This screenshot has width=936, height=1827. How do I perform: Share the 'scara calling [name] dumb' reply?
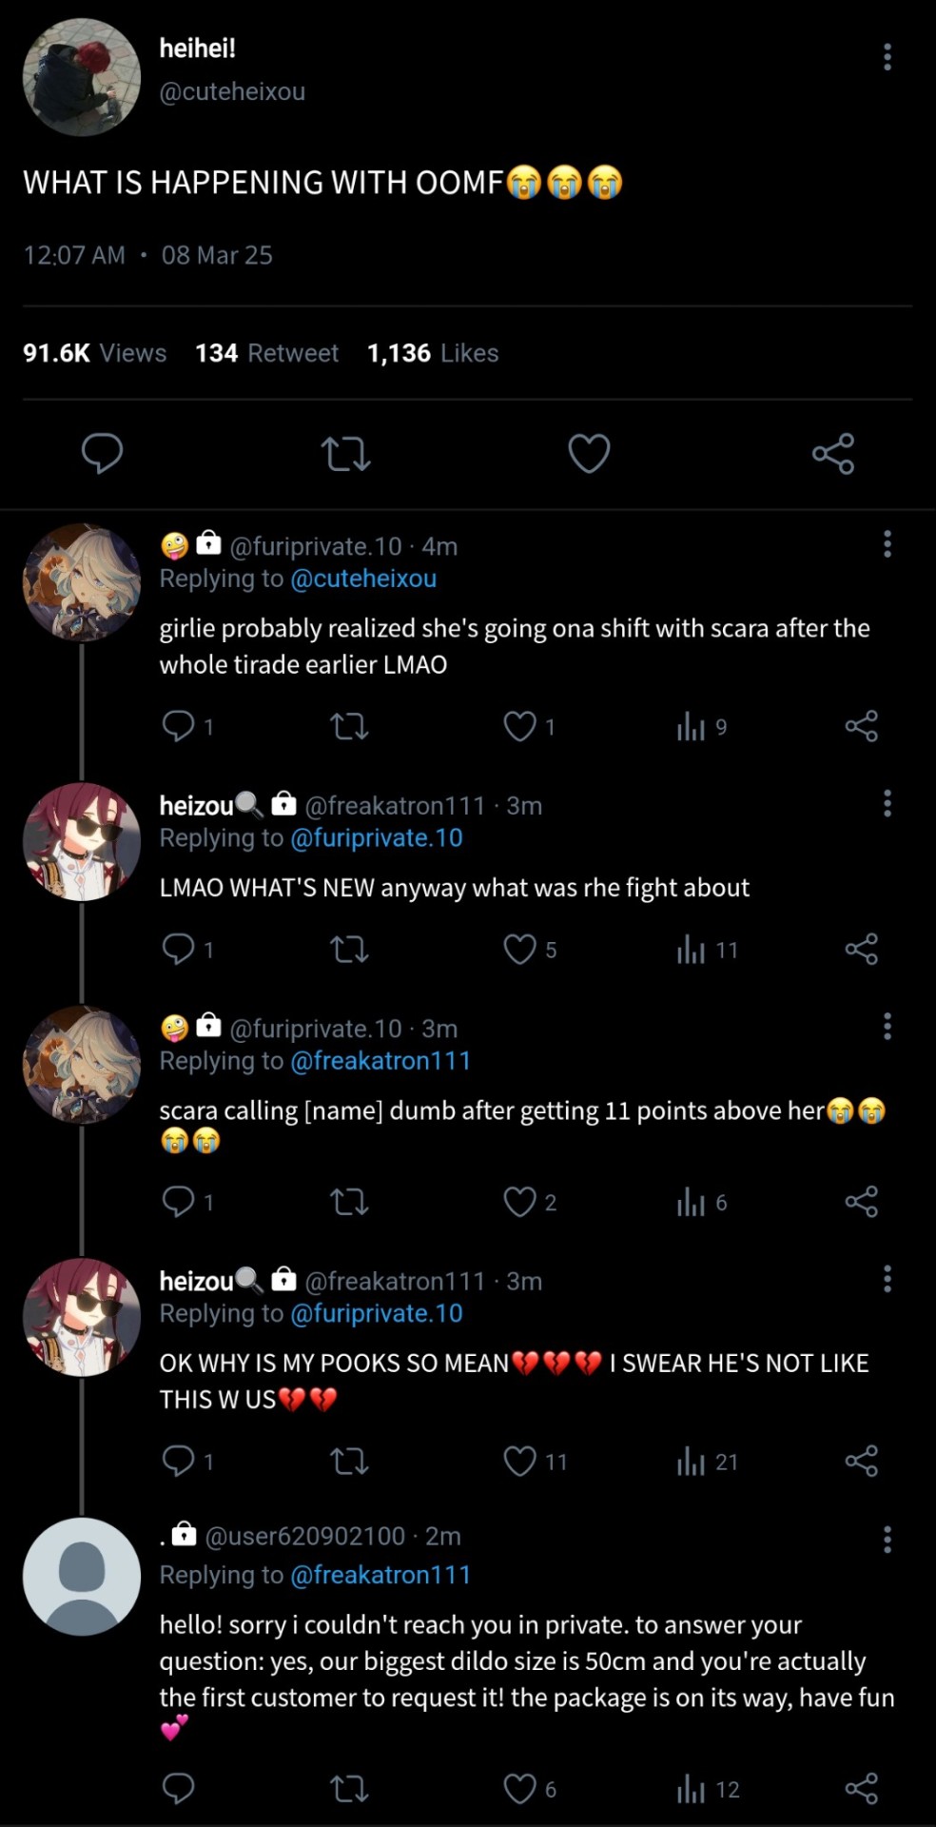coord(861,1202)
